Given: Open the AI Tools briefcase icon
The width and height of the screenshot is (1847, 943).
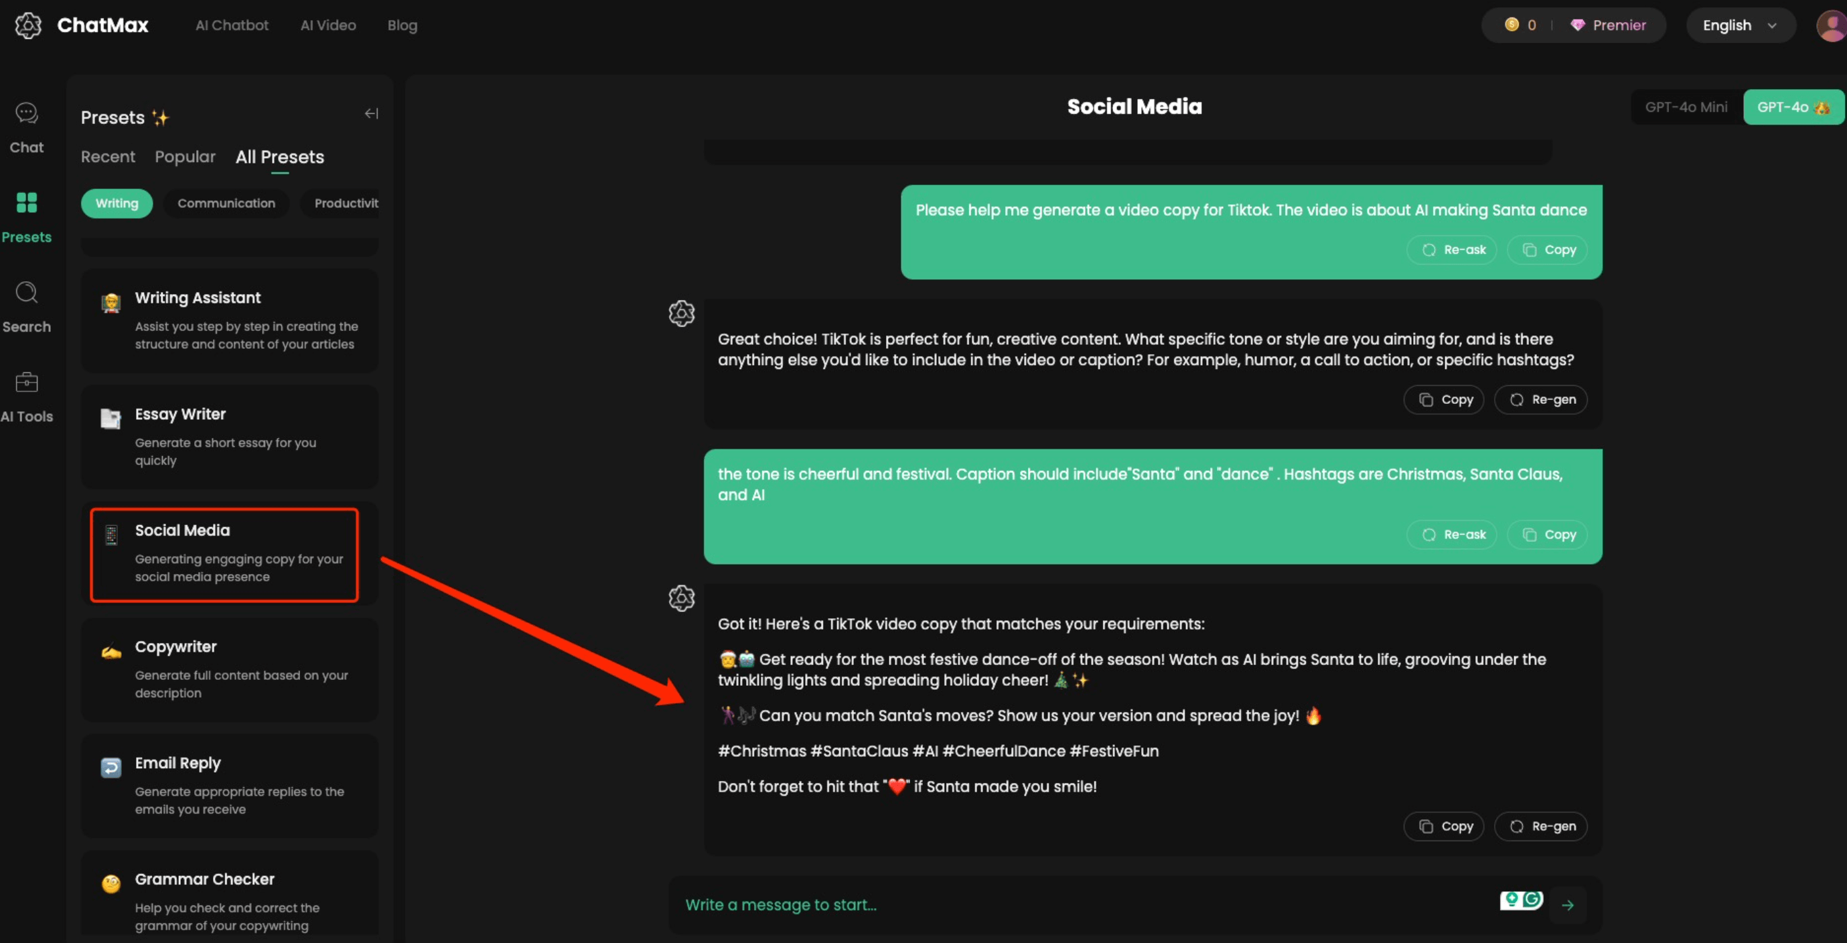Looking at the screenshot, I should (27, 382).
